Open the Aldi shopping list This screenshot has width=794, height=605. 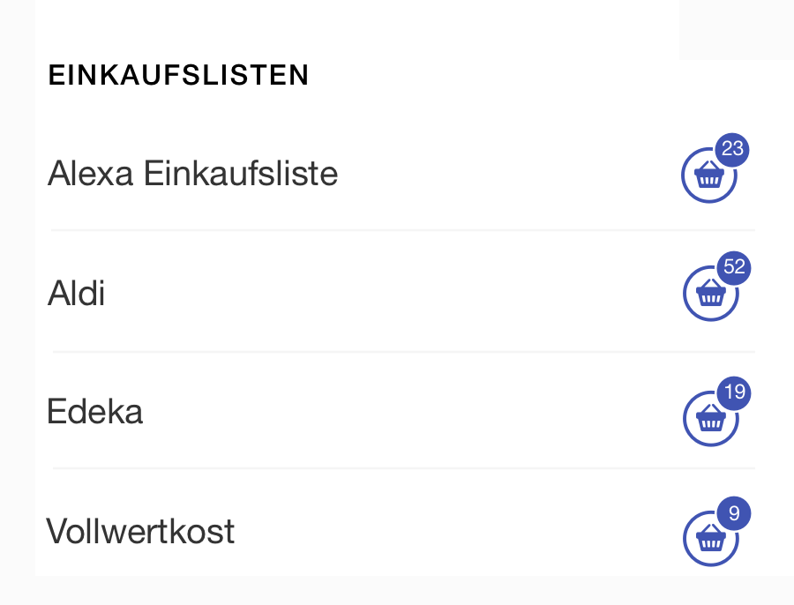tap(76, 294)
